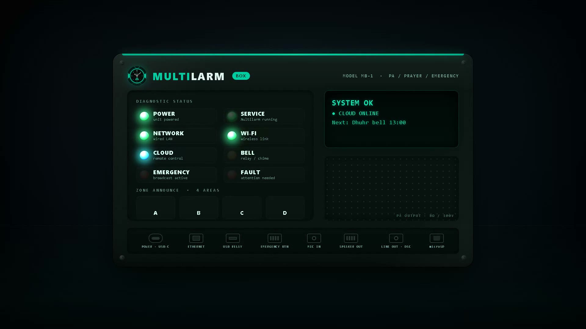Click the microSD port label

pyautogui.click(x=437, y=247)
